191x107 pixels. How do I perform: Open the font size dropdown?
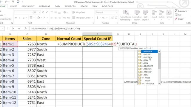click(39, 12)
